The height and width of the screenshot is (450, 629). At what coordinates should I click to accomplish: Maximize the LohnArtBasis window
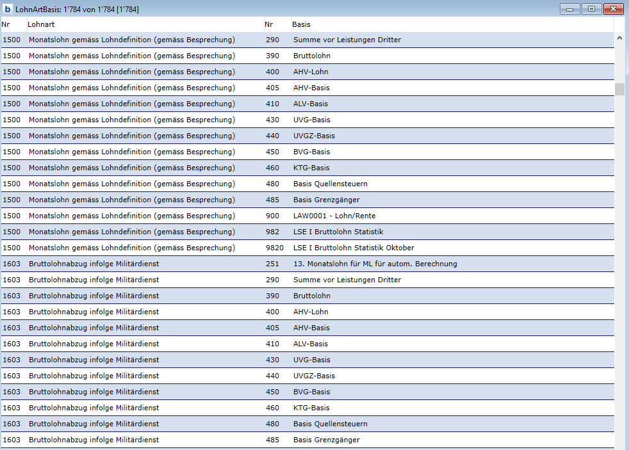tap(591, 9)
